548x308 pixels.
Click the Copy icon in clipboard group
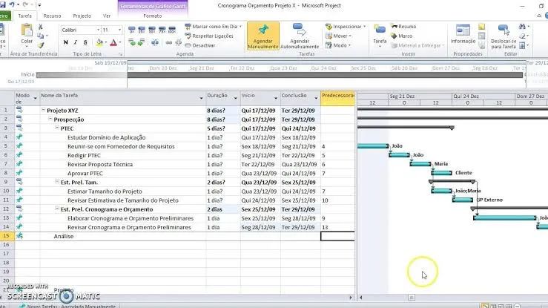click(x=41, y=36)
